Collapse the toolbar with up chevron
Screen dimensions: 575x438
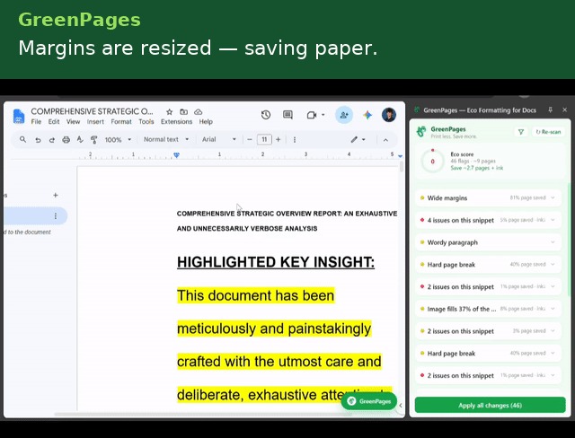coord(385,140)
